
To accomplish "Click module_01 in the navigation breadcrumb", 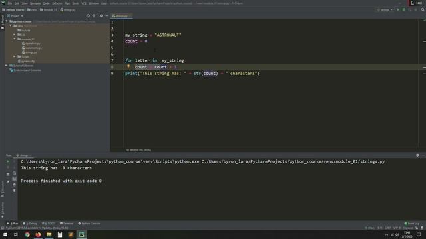I will pyautogui.click(x=49, y=10).
